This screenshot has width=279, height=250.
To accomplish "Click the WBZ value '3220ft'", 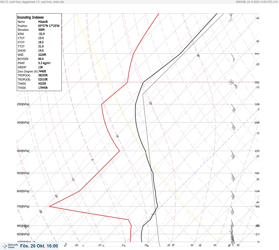I will (x=42, y=55).
